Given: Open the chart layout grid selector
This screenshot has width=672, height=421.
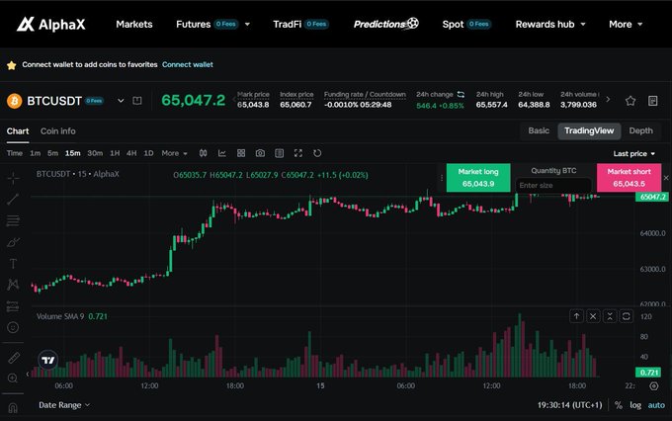Looking at the screenshot, I should click(241, 153).
